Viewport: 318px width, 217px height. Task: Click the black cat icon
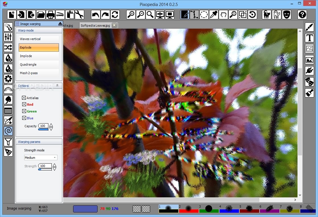point(267,14)
